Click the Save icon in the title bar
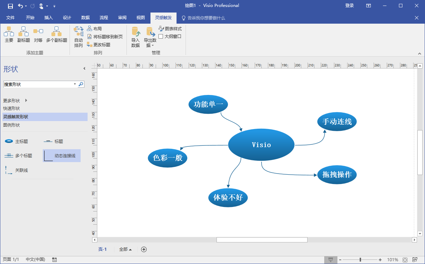This screenshot has height=264, width=425. (x=10, y=6)
